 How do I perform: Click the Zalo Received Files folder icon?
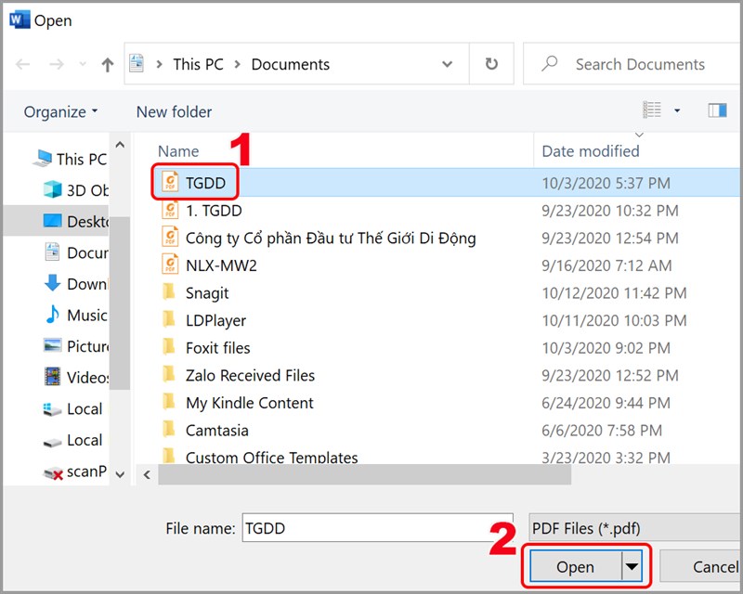click(169, 374)
